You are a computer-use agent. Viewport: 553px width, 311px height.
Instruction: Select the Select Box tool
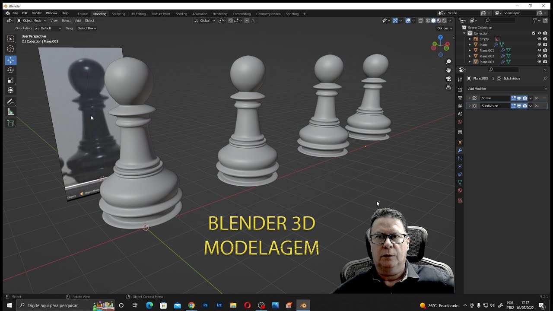pos(11,39)
